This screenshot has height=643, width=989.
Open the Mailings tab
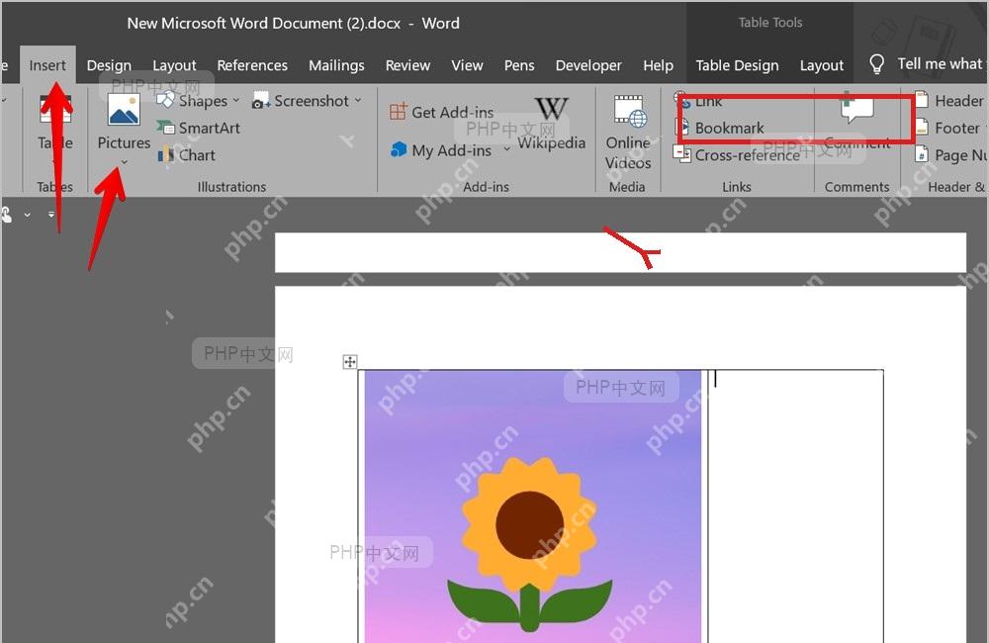pos(336,65)
